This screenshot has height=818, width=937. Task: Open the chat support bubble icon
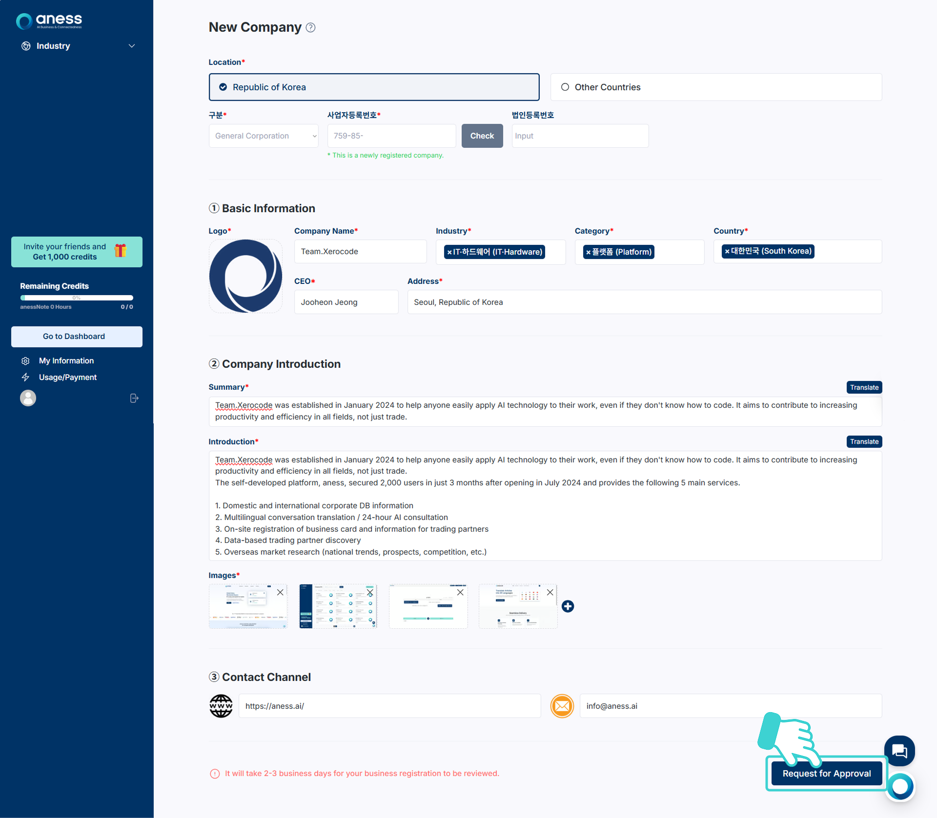click(899, 751)
